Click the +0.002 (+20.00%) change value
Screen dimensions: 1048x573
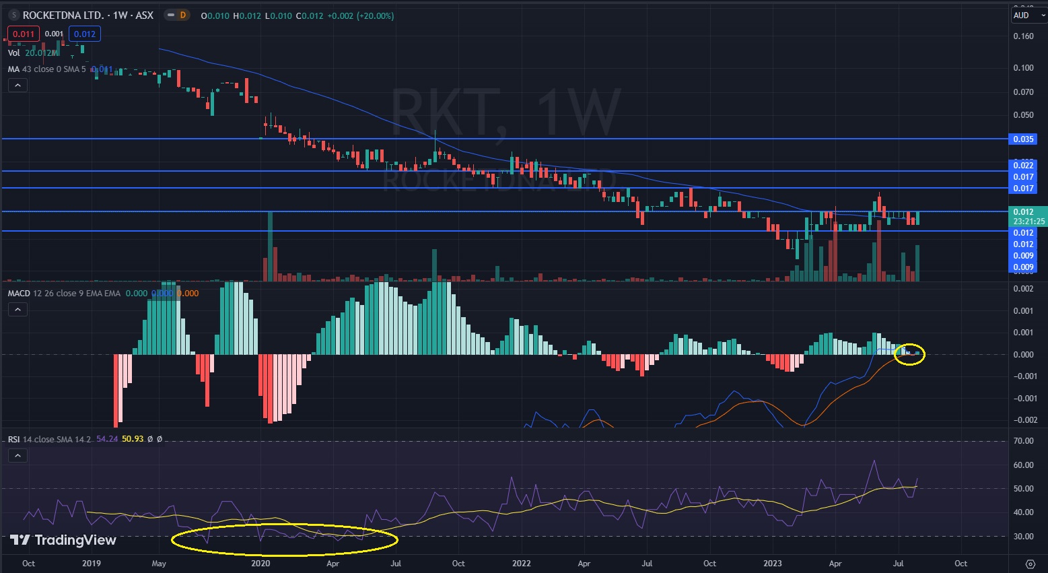pos(360,15)
